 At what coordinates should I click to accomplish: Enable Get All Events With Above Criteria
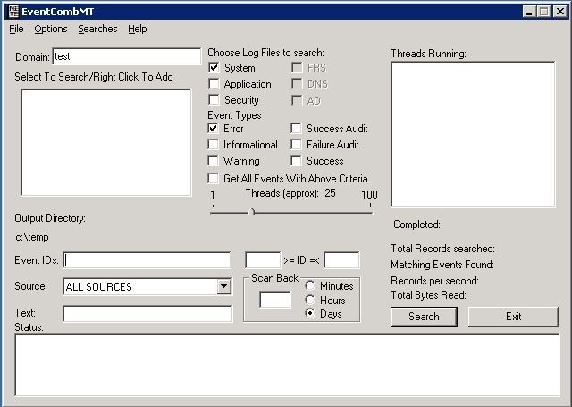click(213, 179)
